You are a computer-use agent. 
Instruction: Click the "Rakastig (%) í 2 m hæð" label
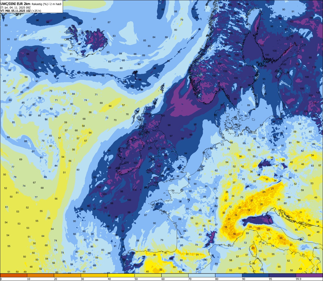(46, 4)
